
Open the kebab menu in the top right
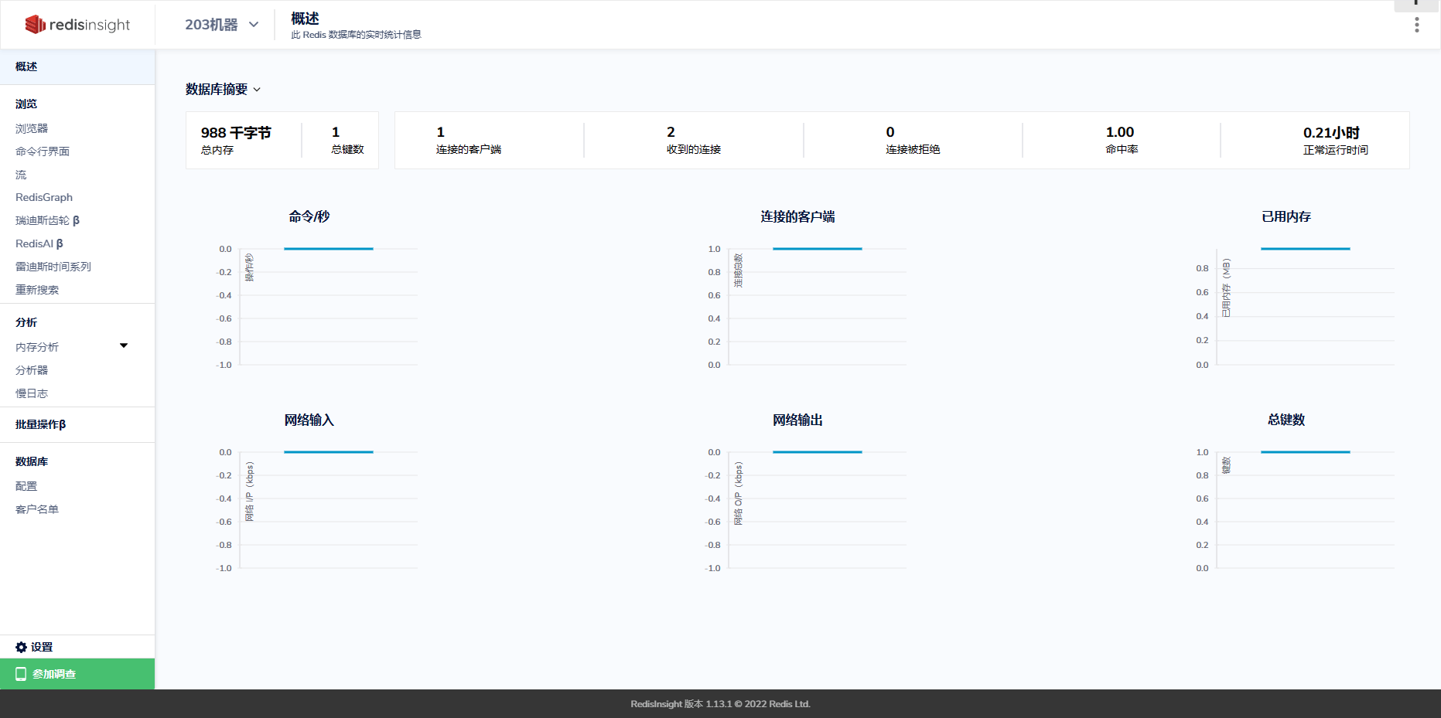click(x=1416, y=25)
